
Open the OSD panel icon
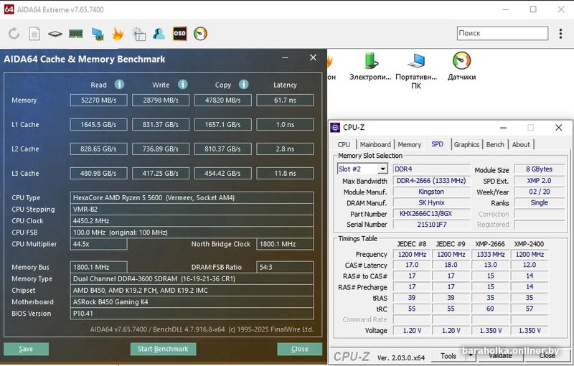[180, 34]
